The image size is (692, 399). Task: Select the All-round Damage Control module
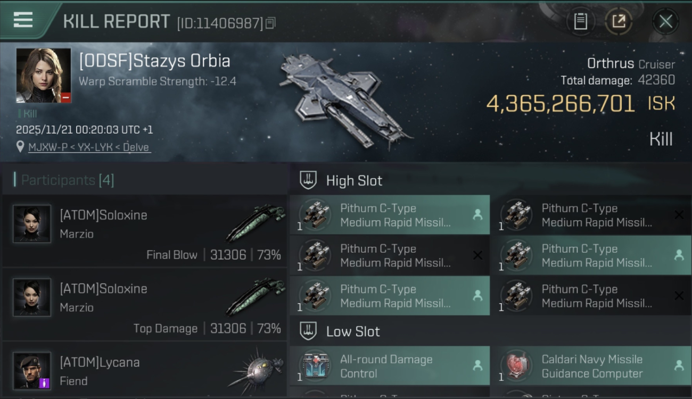pos(390,366)
